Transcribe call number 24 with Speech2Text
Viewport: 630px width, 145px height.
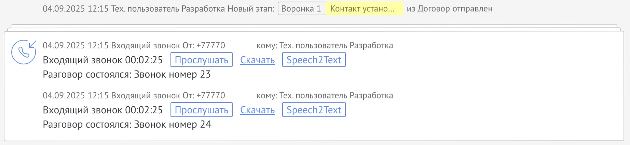pos(314,110)
